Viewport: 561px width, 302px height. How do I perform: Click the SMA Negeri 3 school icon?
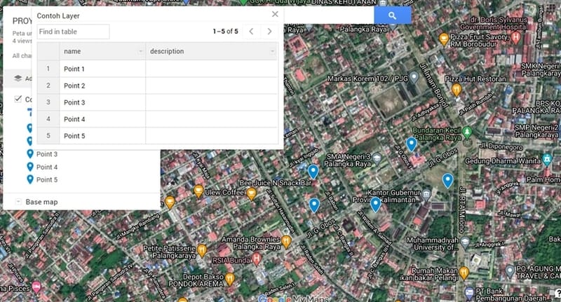[x=377, y=158]
